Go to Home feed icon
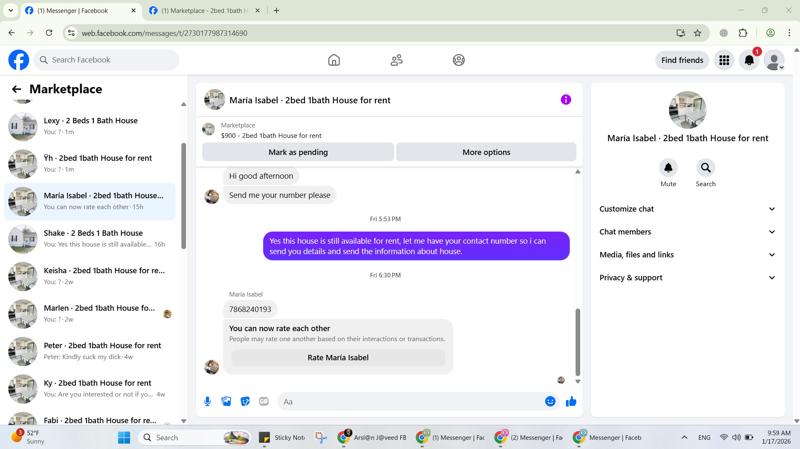This screenshot has height=449, width=800. click(334, 60)
